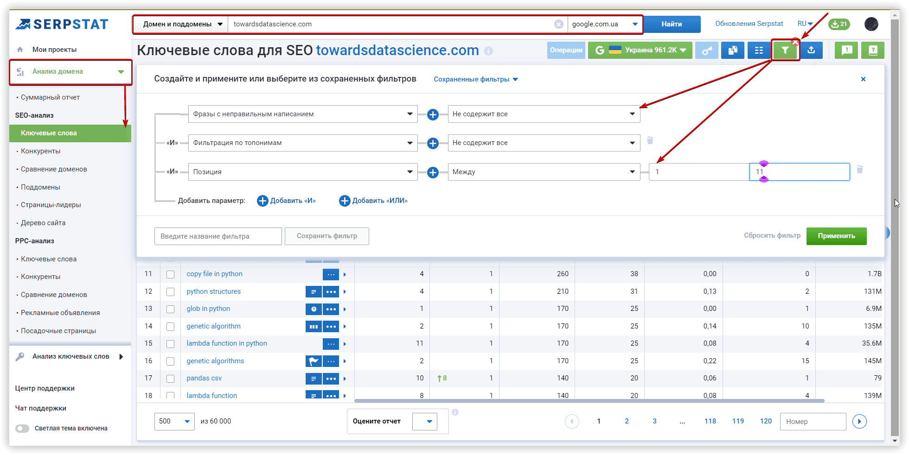Toggle the Светлая тема включена switch

pos(22,429)
